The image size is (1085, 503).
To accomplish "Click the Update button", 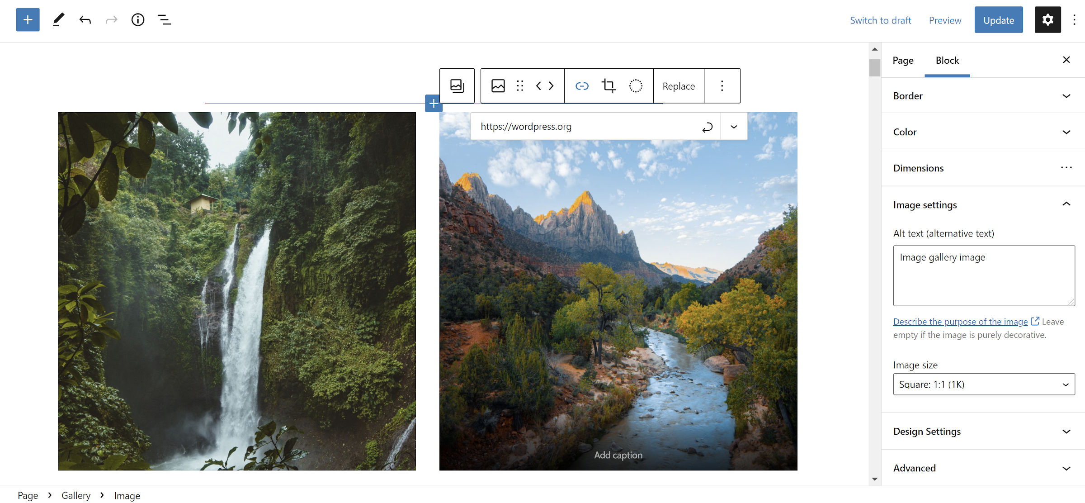I will [999, 19].
